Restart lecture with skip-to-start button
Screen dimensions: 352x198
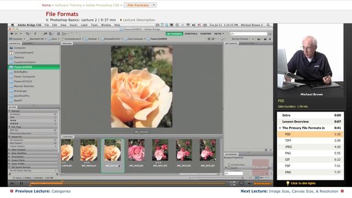coord(12,183)
